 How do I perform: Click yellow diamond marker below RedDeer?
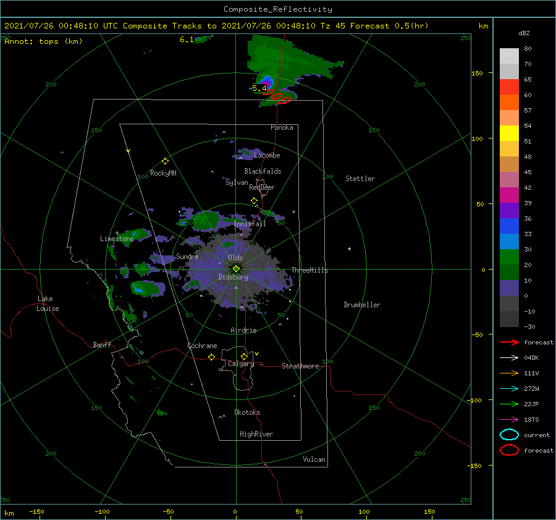[x=254, y=201]
